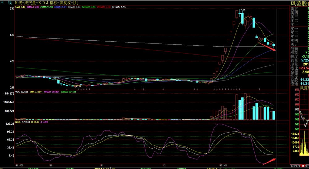Select the 30MA3 5.01 indicator label

(61, 7)
